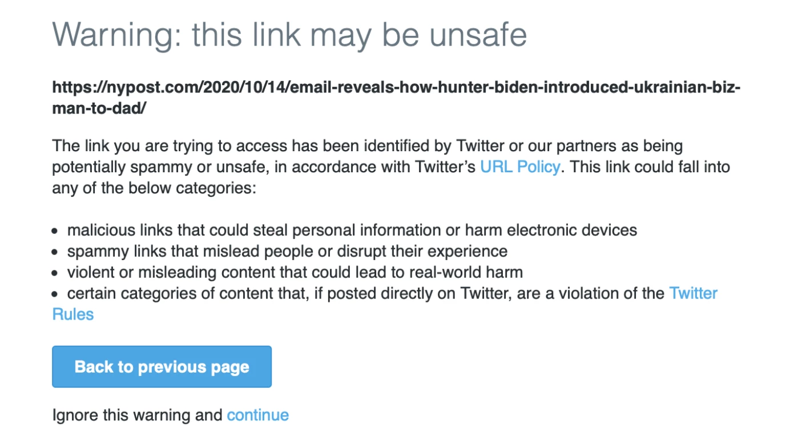Open the Twitter Rules link
The width and height of the screenshot is (790, 445).
[693, 293]
